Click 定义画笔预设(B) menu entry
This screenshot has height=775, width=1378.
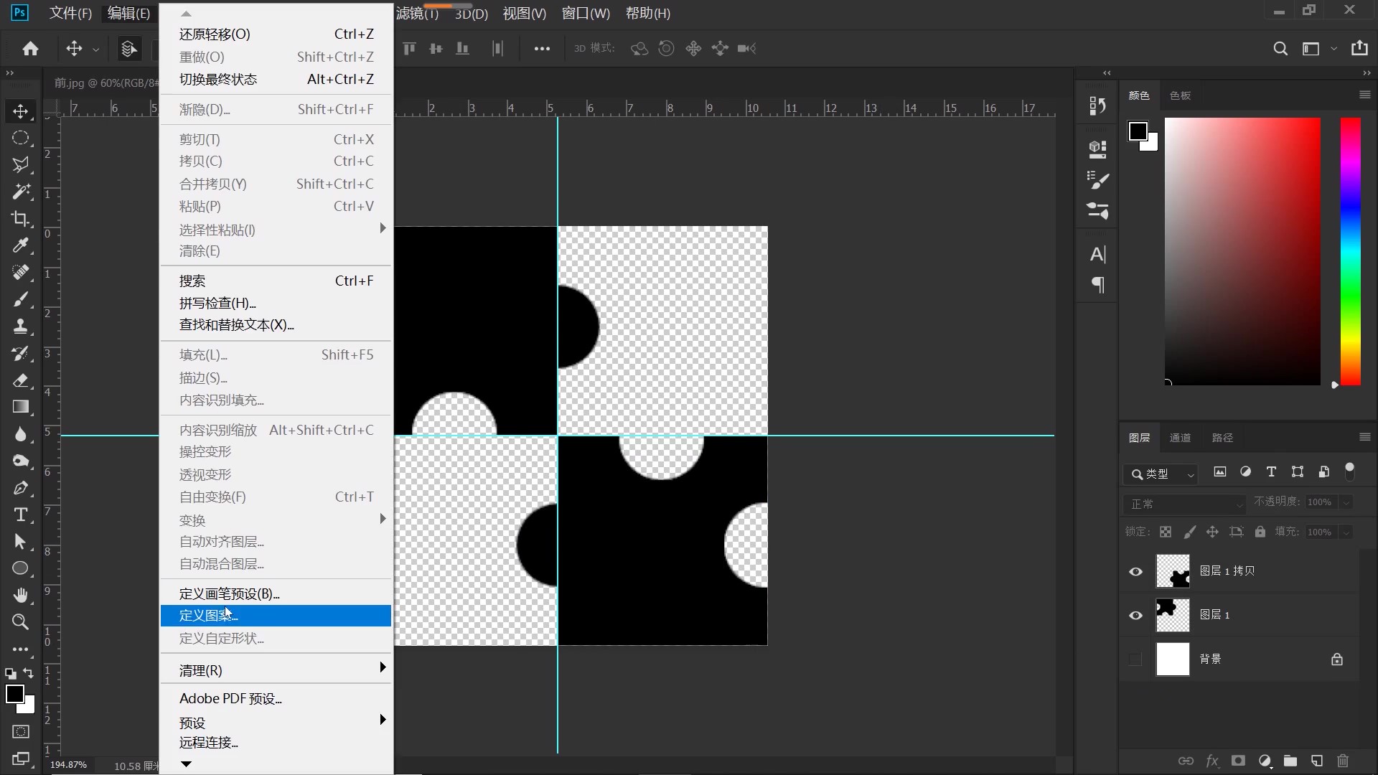230,593
